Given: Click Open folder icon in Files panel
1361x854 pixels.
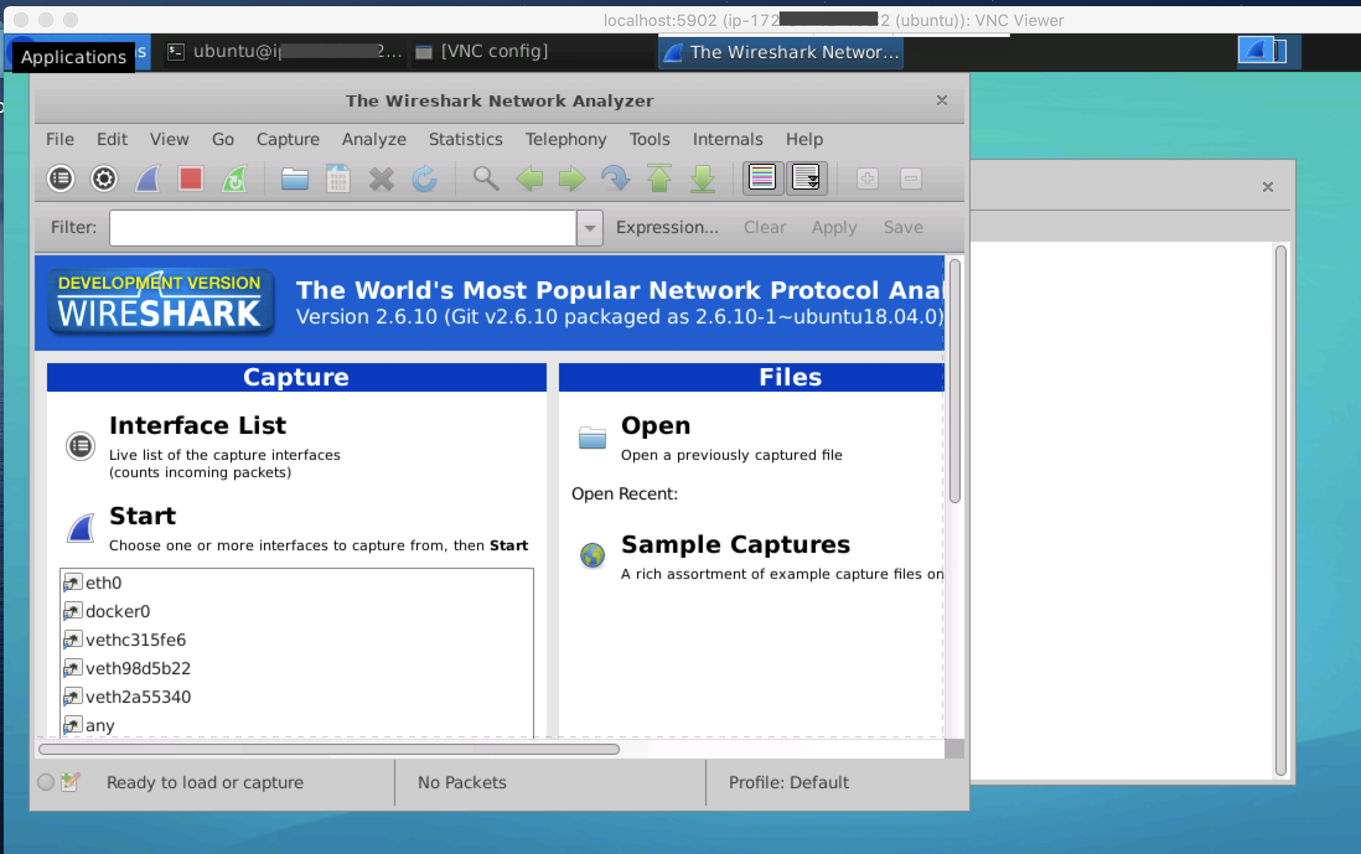Looking at the screenshot, I should pos(592,438).
